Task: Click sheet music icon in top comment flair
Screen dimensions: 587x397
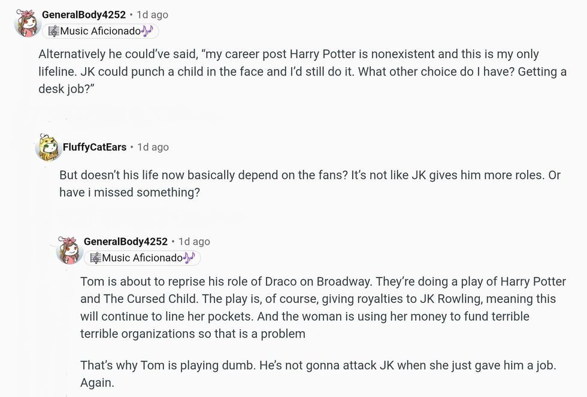Action: [x=54, y=31]
